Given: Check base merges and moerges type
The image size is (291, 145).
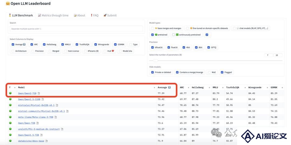Looking at the screenshot, I should pos(153,28).
